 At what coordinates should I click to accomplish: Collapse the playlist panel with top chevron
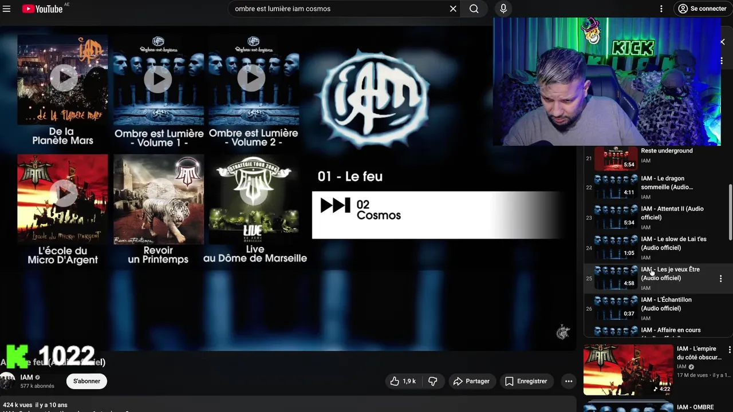click(x=722, y=42)
